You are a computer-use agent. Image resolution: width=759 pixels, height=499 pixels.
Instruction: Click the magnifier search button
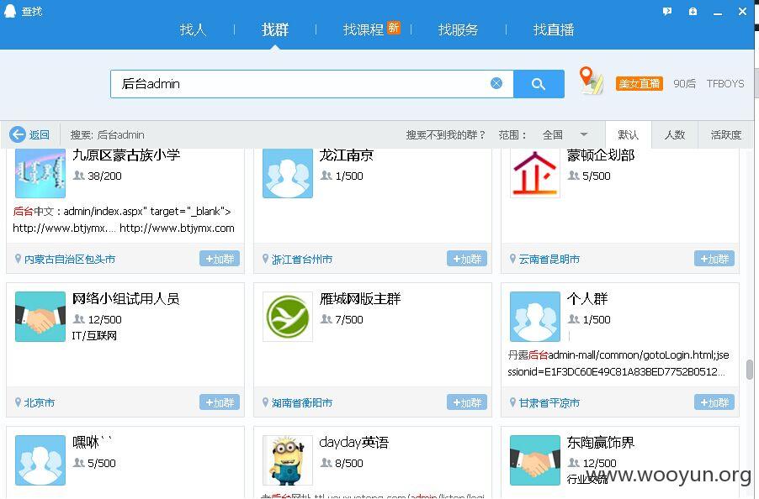tap(539, 83)
